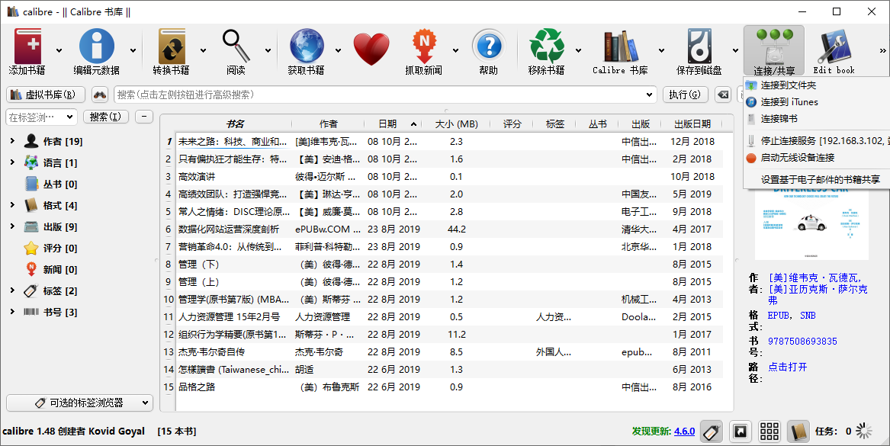Sort by the 大小 (MB) column header
890x446 pixels.
(x=456, y=124)
